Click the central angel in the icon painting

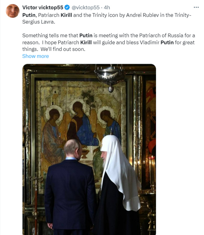click(82, 124)
